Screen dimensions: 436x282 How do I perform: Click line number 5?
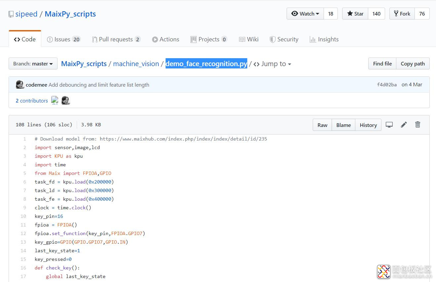[x=24, y=173]
